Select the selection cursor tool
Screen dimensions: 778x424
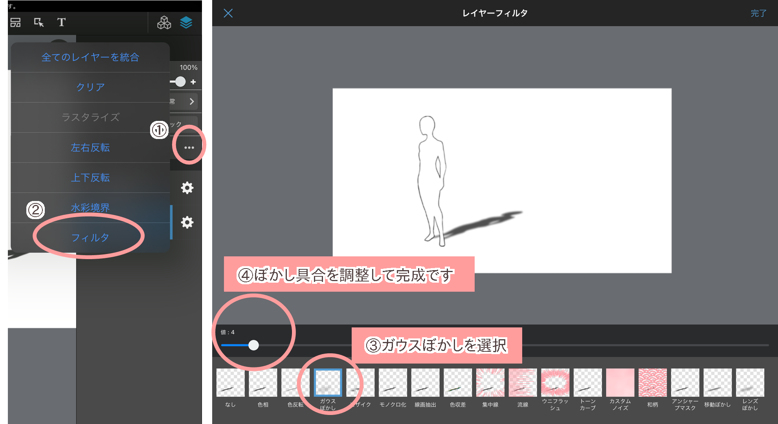(39, 22)
